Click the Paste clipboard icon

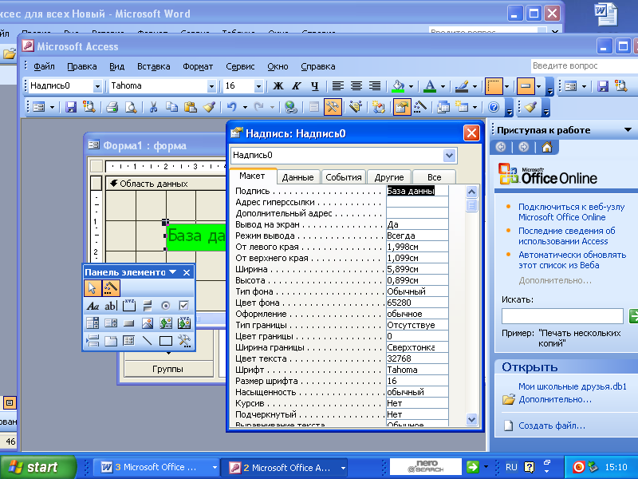pos(191,108)
